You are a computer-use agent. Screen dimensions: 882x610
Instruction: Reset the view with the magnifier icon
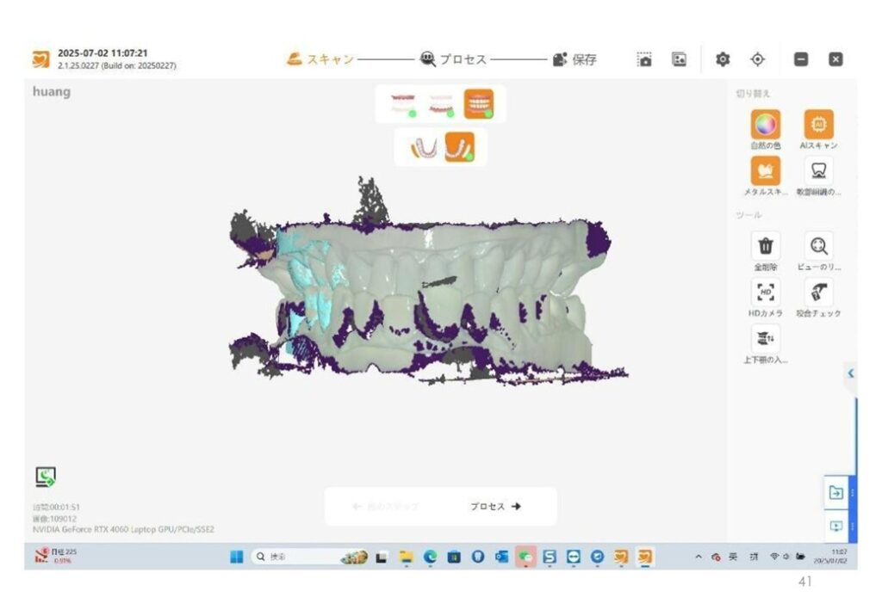tap(818, 246)
